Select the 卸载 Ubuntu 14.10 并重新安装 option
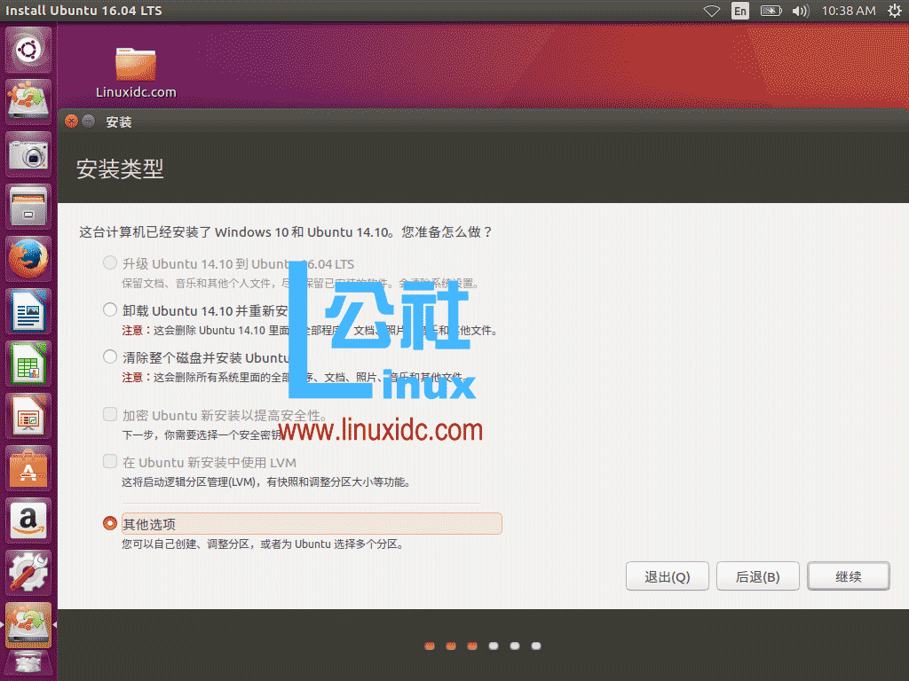Image resolution: width=909 pixels, height=681 pixels. click(x=109, y=310)
